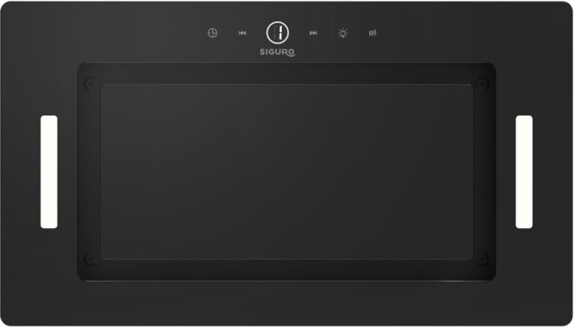Click the bottom-left filter screw
574x327 pixels.
click(x=90, y=259)
